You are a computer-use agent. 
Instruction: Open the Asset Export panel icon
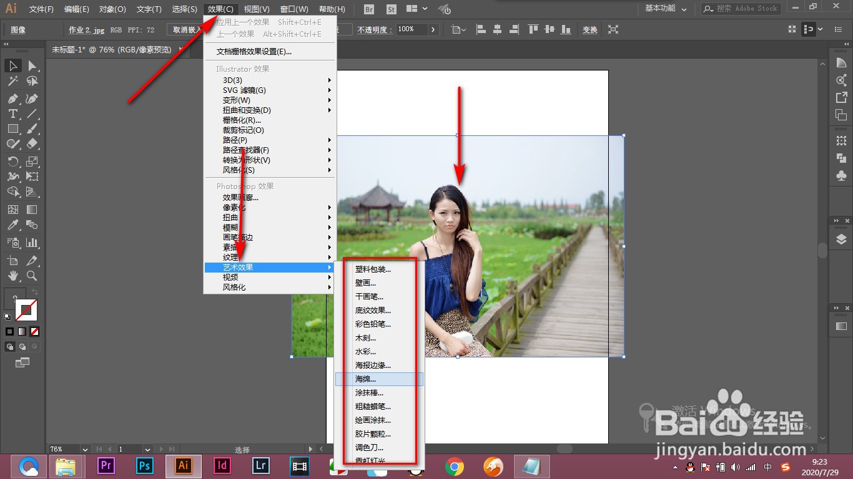point(841,97)
